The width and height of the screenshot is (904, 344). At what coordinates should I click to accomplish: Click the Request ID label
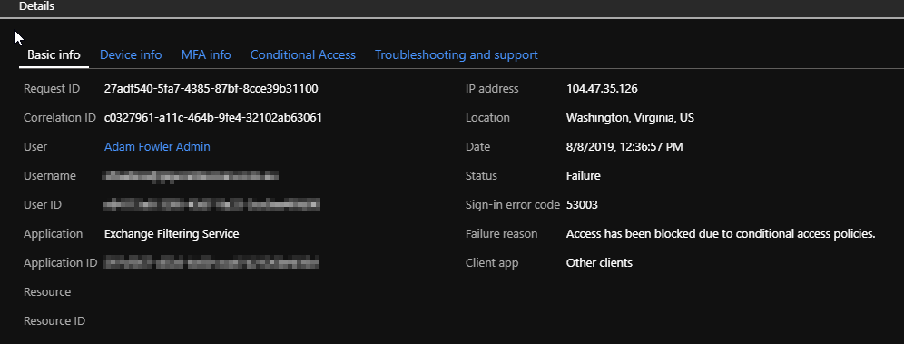point(52,89)
